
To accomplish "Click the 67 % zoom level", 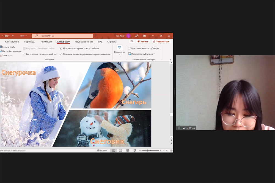I will (x=165, y=150).
